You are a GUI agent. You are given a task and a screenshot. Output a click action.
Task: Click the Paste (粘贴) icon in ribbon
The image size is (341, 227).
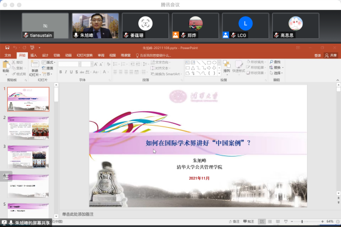[x=5, y=66]
